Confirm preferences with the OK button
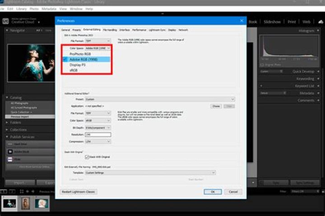The height and width of the screenshot is (216, 325). (x=213, y=192)
